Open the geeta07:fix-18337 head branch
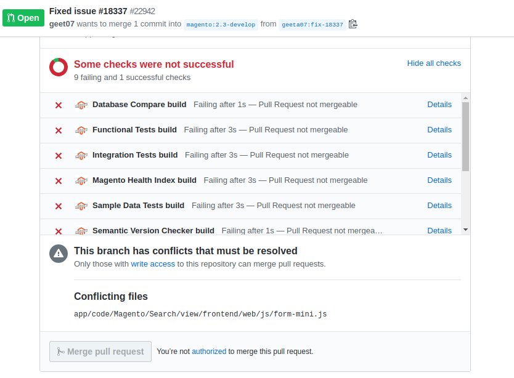 point(312,25)
